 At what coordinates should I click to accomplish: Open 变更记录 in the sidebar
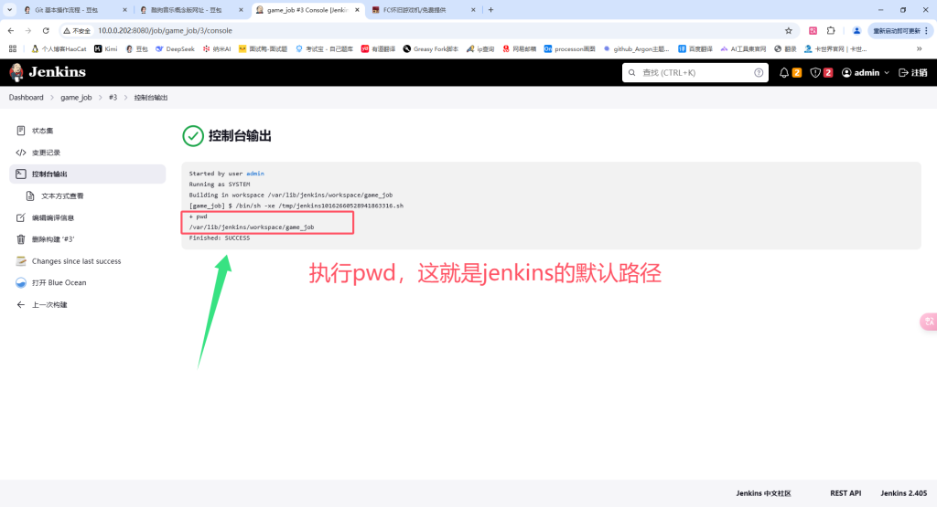(46, 153)
